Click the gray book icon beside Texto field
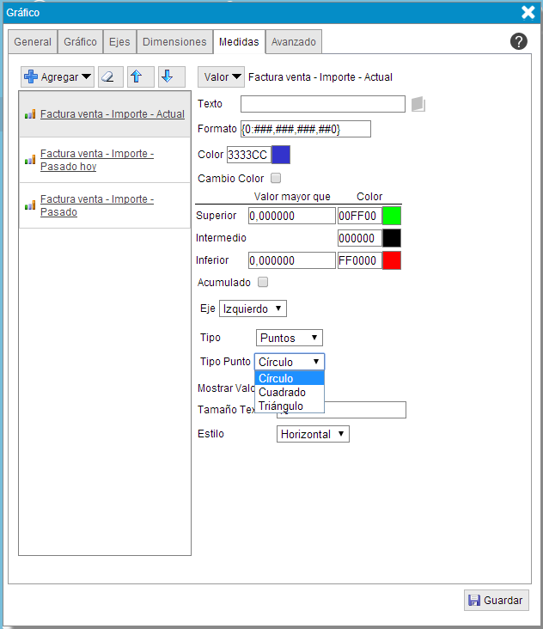Screen dimensions: 543x629 (418, 104)
